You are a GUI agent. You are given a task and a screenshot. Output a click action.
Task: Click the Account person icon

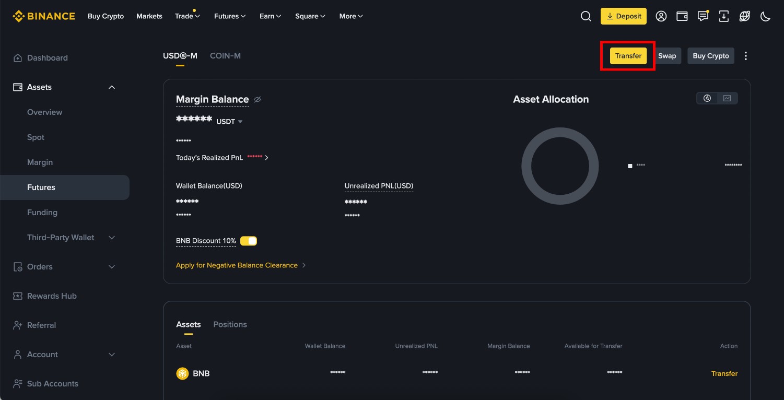pyautogui.click(x=18, y=355)
